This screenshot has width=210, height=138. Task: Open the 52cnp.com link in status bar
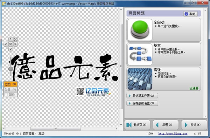point(173,133)
